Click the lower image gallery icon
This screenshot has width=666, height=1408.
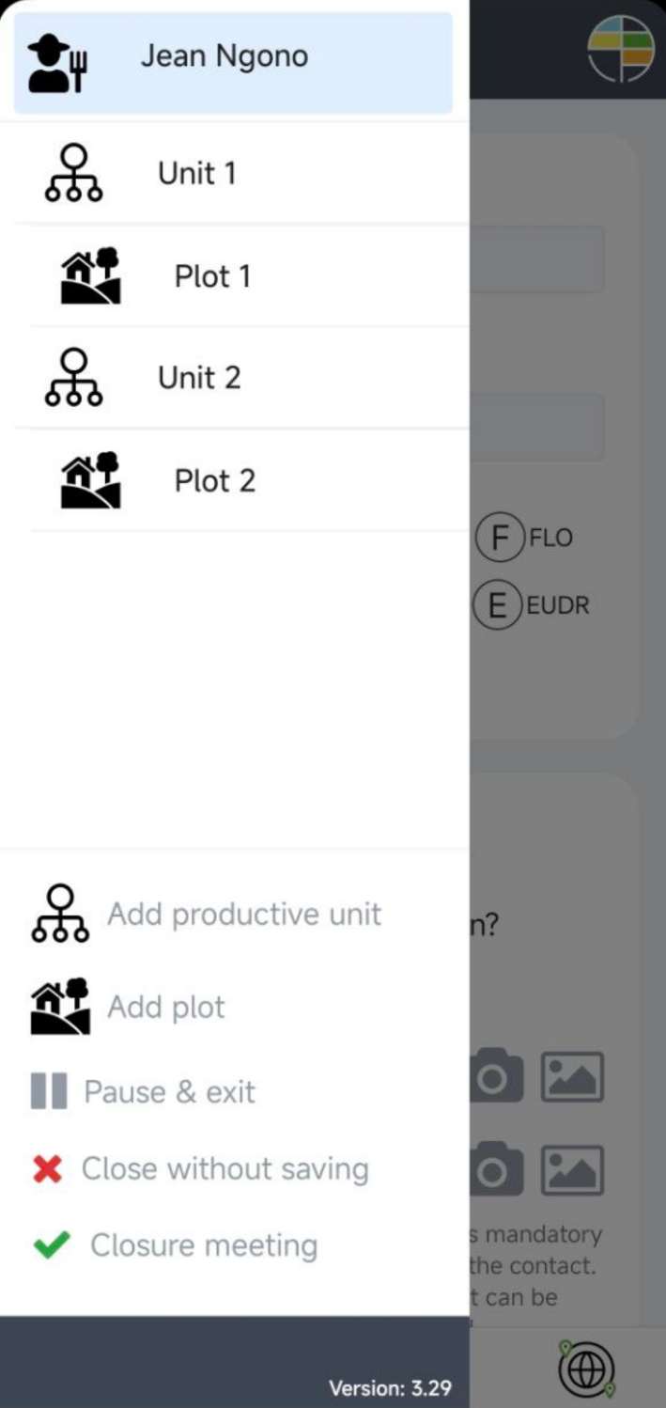point(572,1170)
